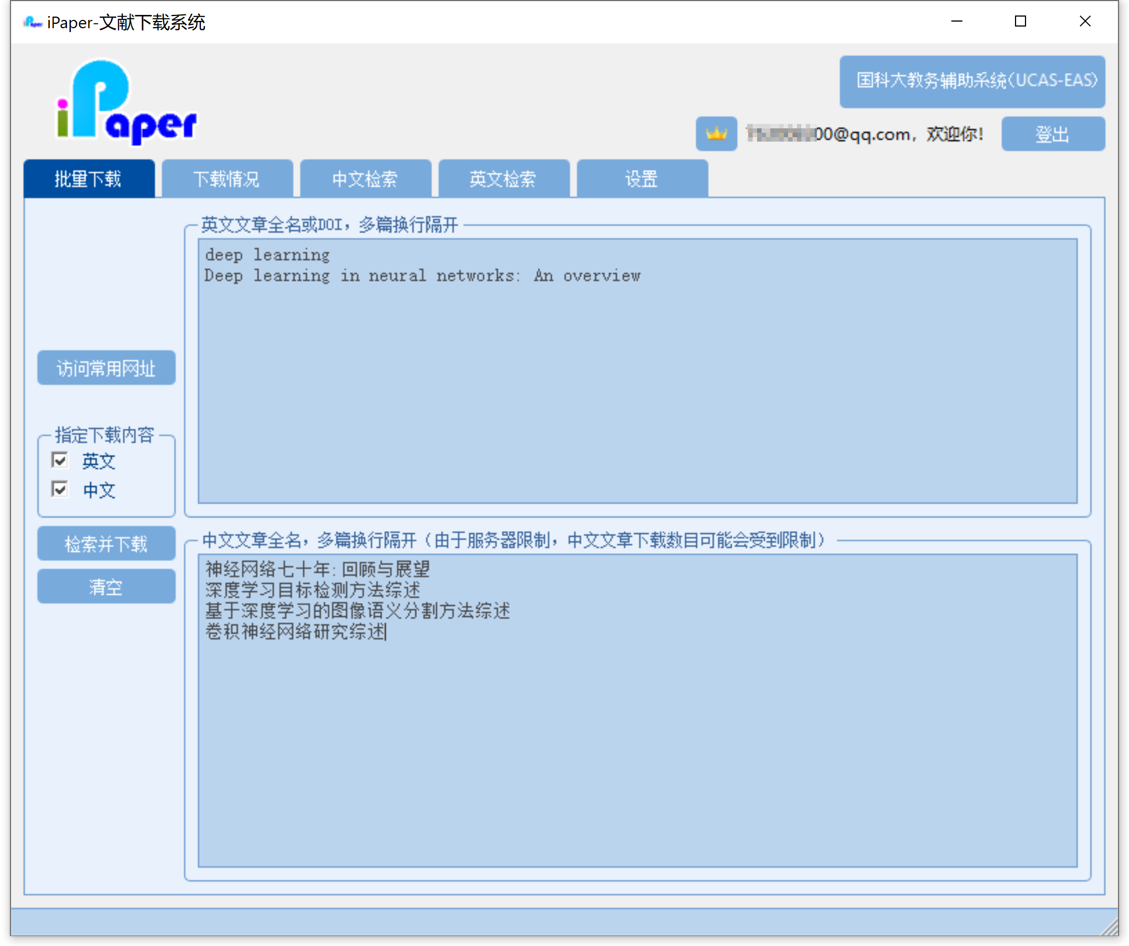Click the iPaper logo image
Image resolution: width=1129 pixels, height=946 pixels.
pos(126,102)
